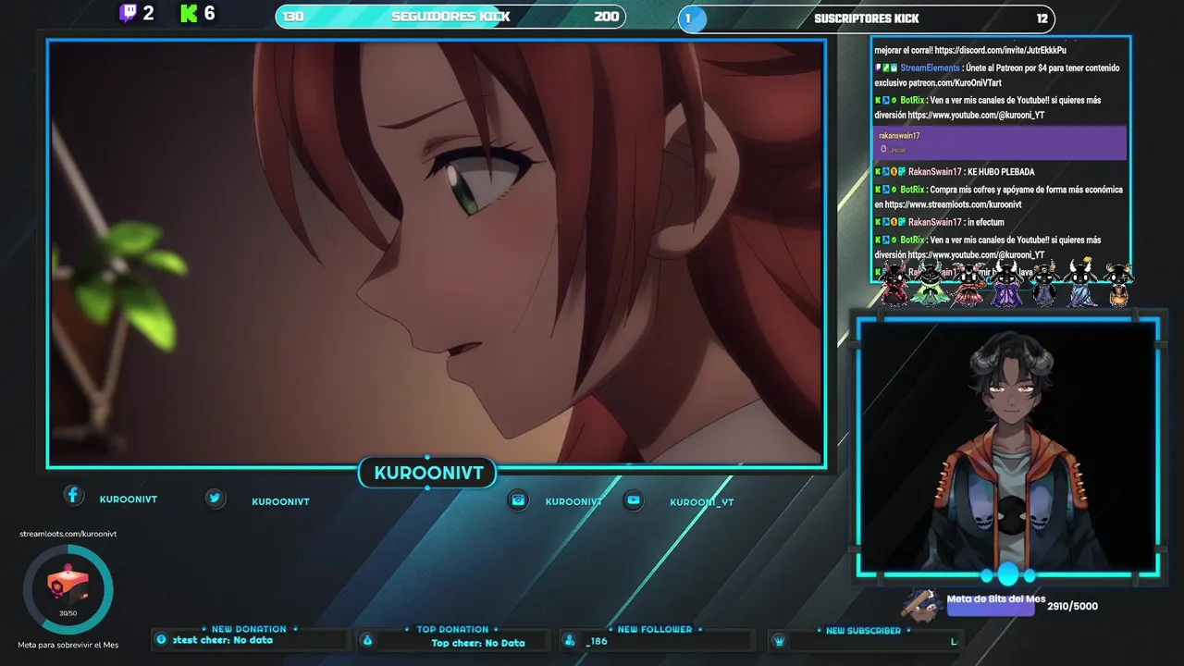The image size is (1184, 666).
Task: Click RakanSwain17's KE HUBO PLEBADA message
Action: point(955,172)
